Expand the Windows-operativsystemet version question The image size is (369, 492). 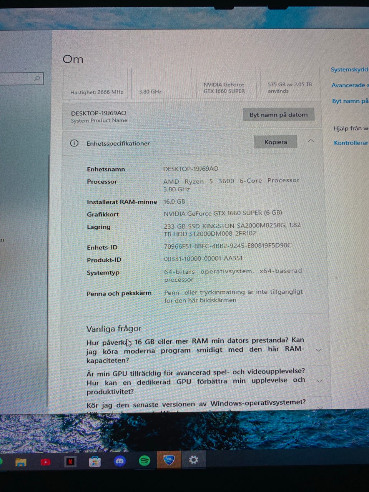pos(320,407)
